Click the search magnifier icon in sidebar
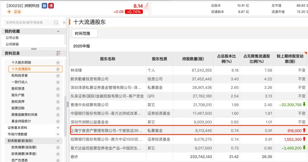 click(56, 22)
